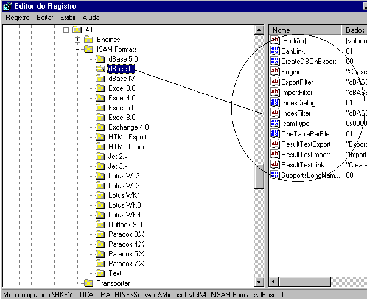Click the values pane horizontal scrollbar thumb
The width and height of the screenshot is (367, 299).
[x=304, y=281]
